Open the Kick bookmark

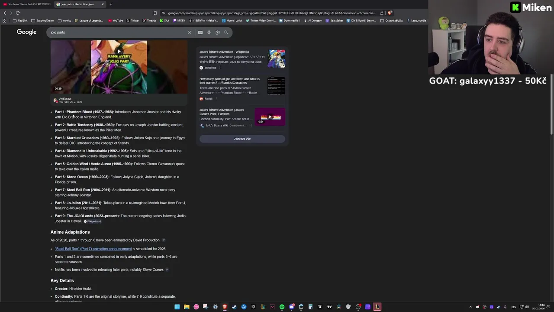pos(165,20)
